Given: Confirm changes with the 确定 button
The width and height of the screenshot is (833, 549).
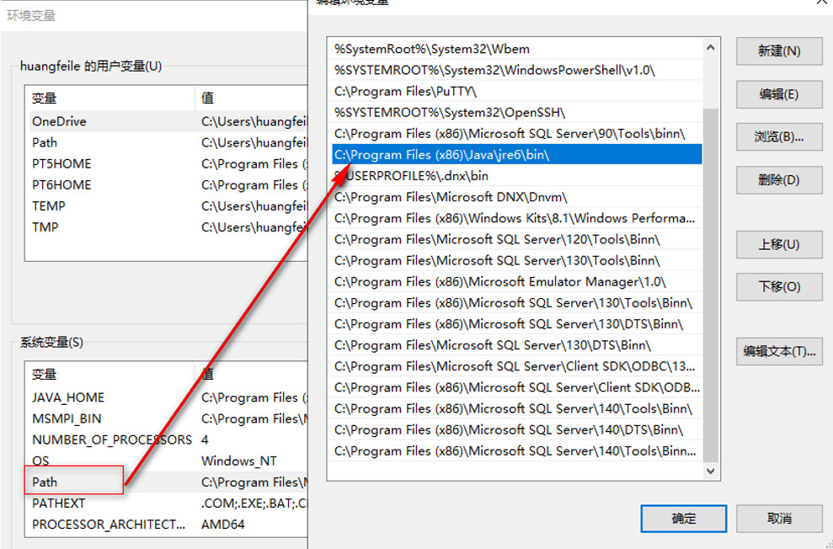Looking at the screenshot, I should pos(683,519).
